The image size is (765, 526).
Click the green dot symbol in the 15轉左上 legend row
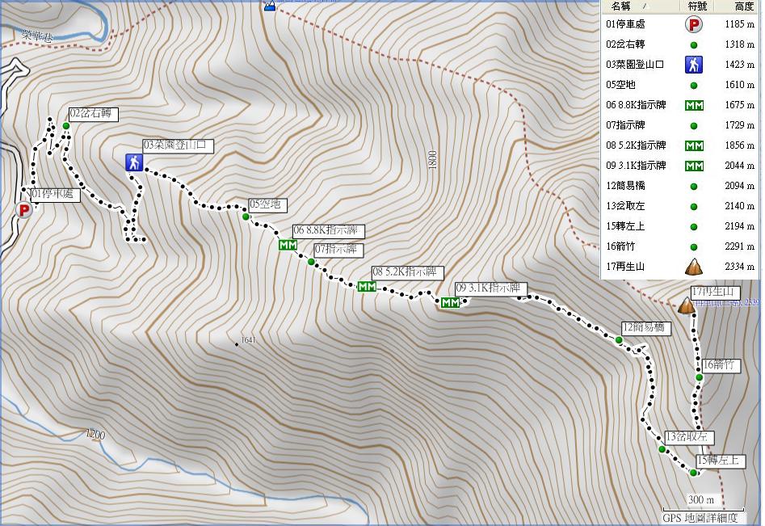(x=694, y=227)
